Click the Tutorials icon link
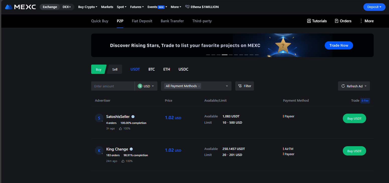 point(317,21)
